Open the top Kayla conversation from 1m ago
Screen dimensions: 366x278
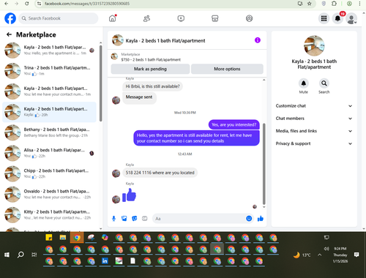[49, 50]
